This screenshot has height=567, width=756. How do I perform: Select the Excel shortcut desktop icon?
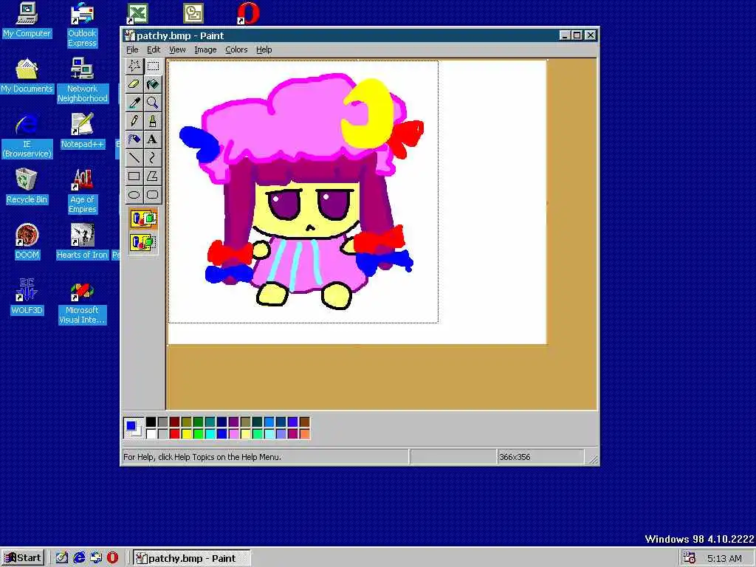click(x=137, y=13)
